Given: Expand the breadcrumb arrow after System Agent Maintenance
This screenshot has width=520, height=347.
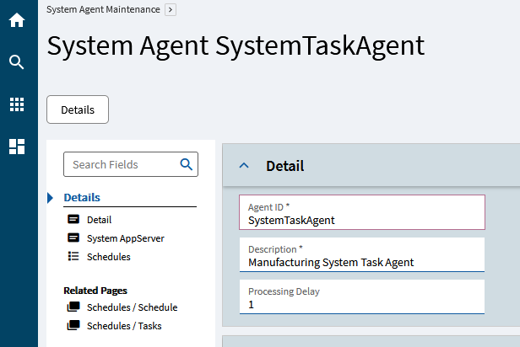Looking at the screenshot, I should (x=171, y=9).
